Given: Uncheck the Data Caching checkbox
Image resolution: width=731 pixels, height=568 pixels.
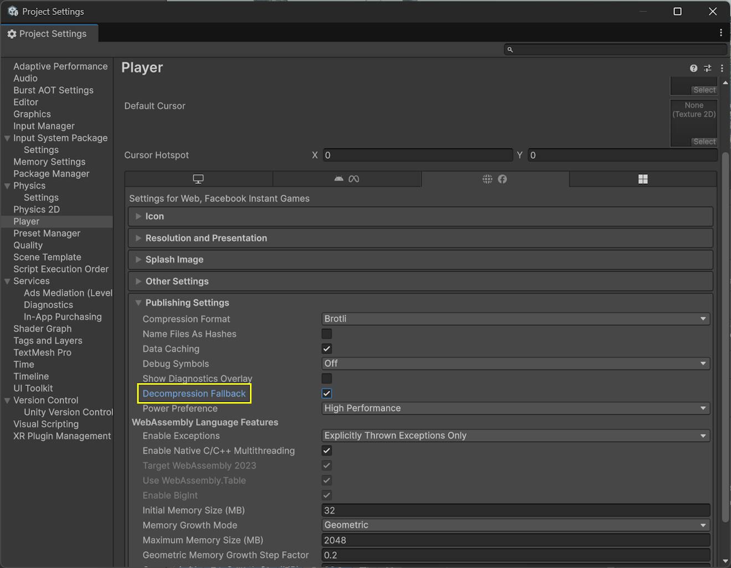Looking at the screenshot, I should point(327,349).
